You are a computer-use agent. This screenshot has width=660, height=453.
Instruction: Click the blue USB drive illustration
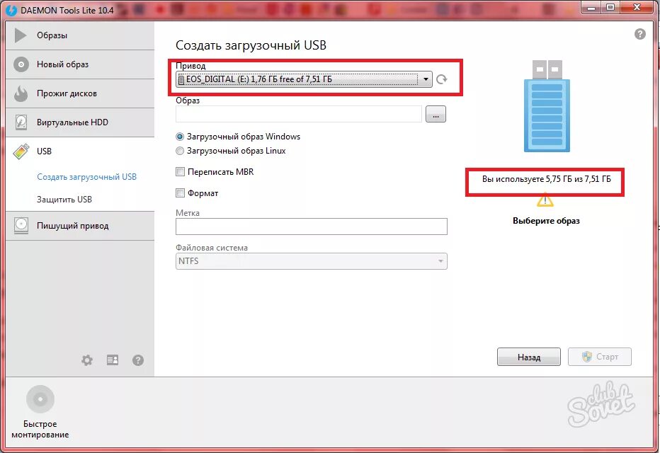click(x=547, y=106)
